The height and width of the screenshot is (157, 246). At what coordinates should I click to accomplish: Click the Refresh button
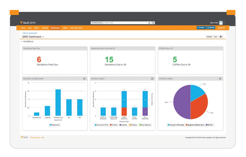point(209,37)
